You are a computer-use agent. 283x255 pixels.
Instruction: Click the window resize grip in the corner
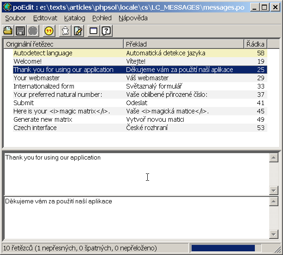point(277,249)
